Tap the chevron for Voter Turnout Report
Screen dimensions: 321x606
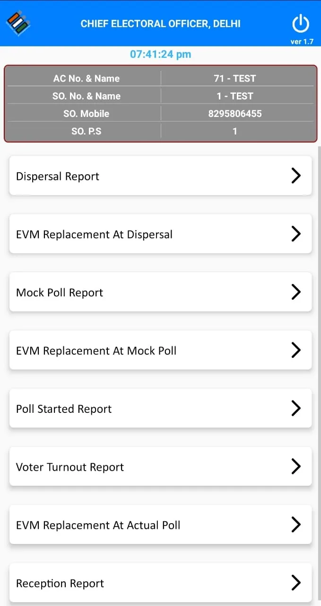[x=296, y=467]
